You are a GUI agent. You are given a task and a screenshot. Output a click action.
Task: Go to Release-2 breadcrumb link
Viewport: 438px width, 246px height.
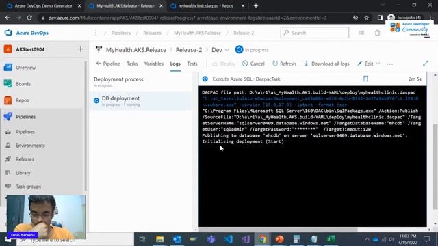coord(244,33)
